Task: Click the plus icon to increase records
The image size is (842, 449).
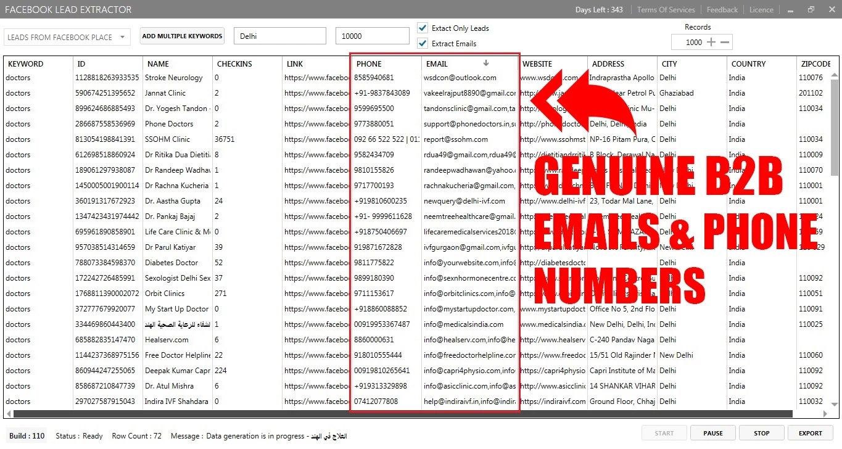Action: point(711,43)
